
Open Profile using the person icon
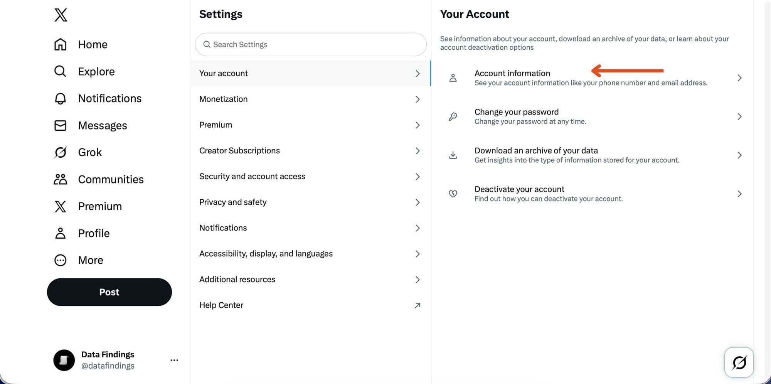point(60,233)
